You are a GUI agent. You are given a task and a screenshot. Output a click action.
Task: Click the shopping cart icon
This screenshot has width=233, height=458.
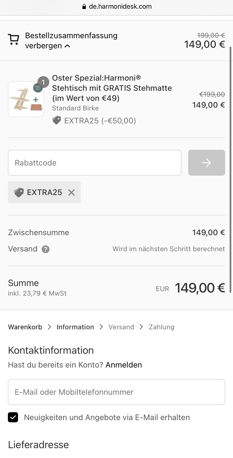coord(13,39)
